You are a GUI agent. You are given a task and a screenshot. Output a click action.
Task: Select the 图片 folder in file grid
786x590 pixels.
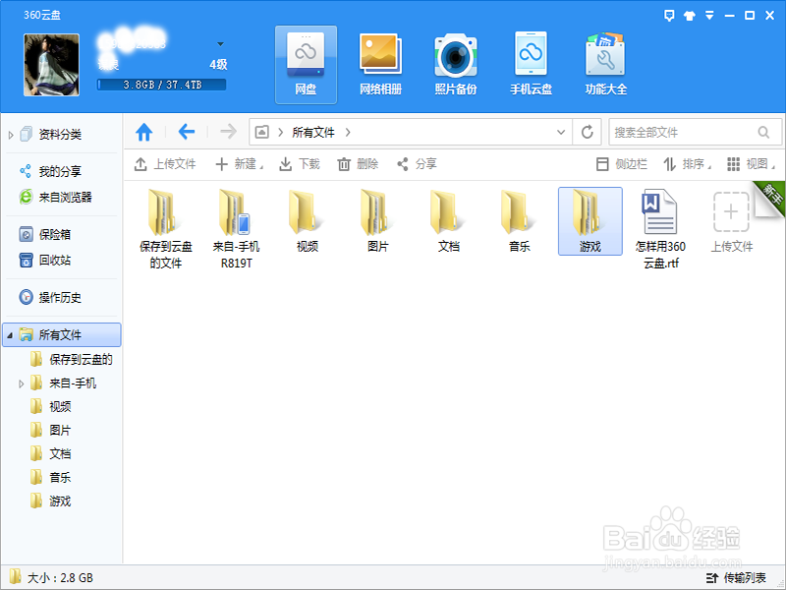click(377, 220)
